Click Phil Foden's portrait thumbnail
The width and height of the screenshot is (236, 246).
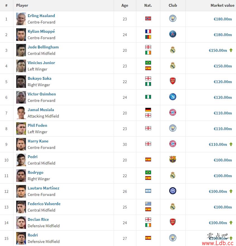[x=21, y=129]
